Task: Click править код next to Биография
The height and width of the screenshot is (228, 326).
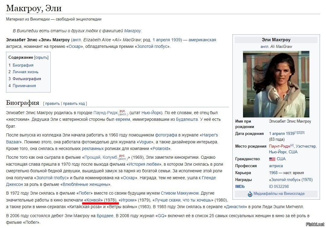Action: (74, 104)
